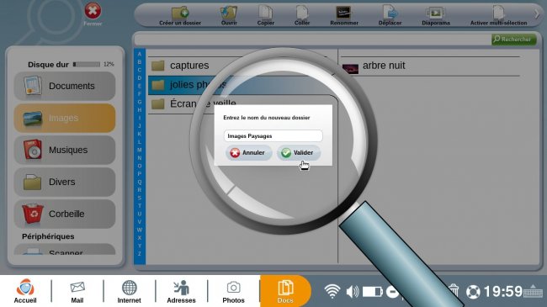Click the Rechercher search button
Viewport: 547px width, 307px height.
click(514, 40)
